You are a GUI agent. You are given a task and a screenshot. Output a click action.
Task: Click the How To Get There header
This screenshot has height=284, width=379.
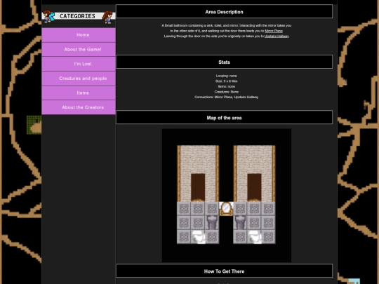click(225, 271)
